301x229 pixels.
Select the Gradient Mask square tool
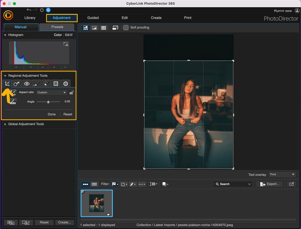click(56, 84)
